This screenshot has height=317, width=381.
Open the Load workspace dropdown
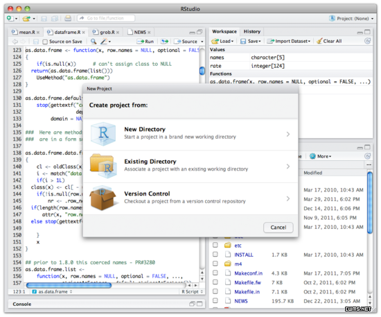click(222, 41)
